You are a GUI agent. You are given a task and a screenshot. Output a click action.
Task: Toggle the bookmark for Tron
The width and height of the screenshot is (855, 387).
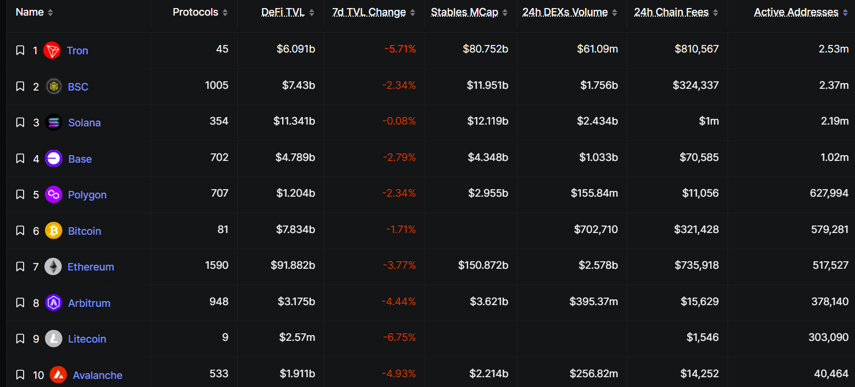(x=20, y=51)
